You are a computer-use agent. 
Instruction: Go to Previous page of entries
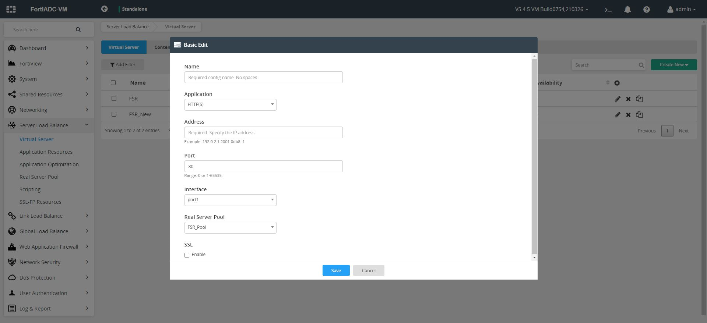pyautogui.click(x=647, y=131)
